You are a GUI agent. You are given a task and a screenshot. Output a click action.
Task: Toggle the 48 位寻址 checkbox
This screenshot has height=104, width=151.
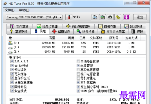click(12, 65)
